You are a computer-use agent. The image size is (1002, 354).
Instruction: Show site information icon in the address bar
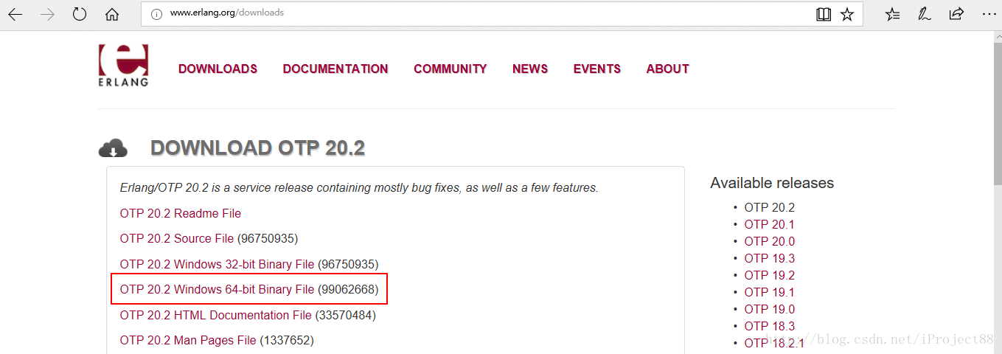coord(156,13)
